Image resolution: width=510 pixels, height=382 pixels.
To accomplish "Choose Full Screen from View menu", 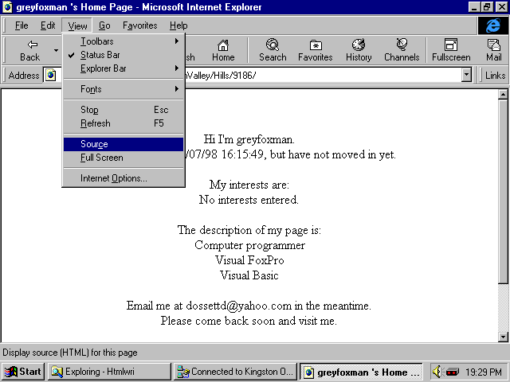I will 124,158.
